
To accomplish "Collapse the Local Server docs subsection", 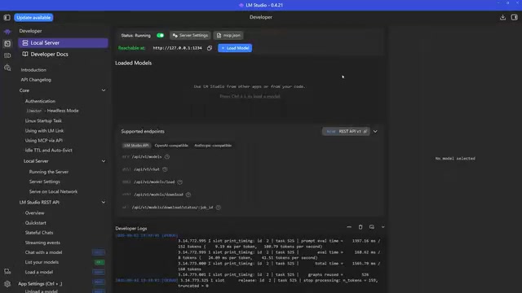I will (104, 161).
